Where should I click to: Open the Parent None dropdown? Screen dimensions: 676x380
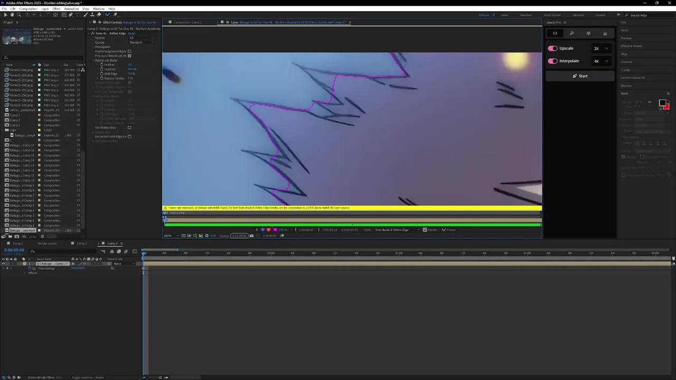[x=124, y=263]
